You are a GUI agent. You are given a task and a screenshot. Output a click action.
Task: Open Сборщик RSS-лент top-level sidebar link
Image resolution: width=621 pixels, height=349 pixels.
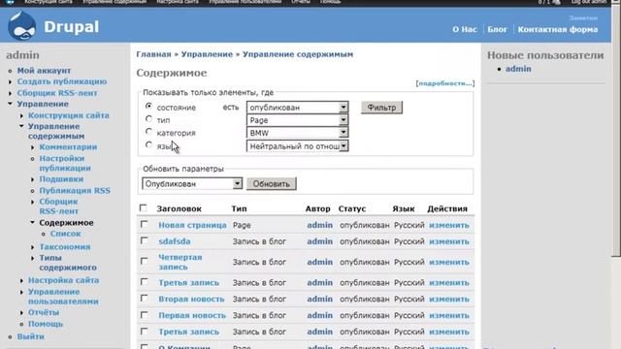pyautogui.click(x=57, y=93)
